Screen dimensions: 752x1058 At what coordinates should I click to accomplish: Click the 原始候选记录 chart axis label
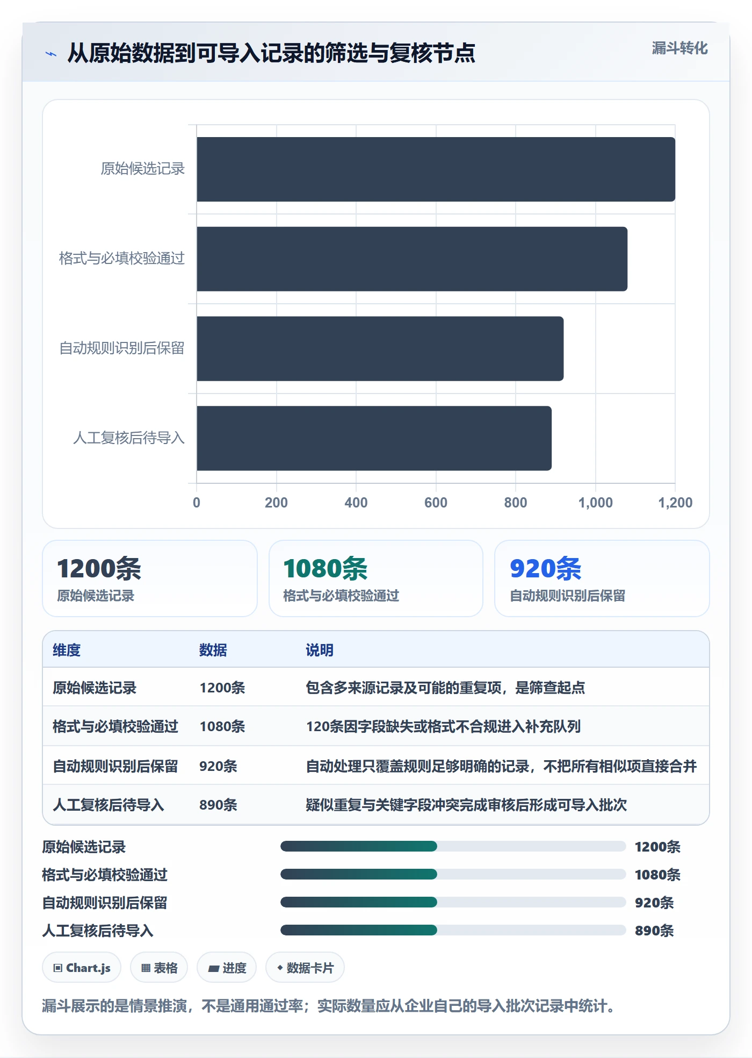coord(143,169)
